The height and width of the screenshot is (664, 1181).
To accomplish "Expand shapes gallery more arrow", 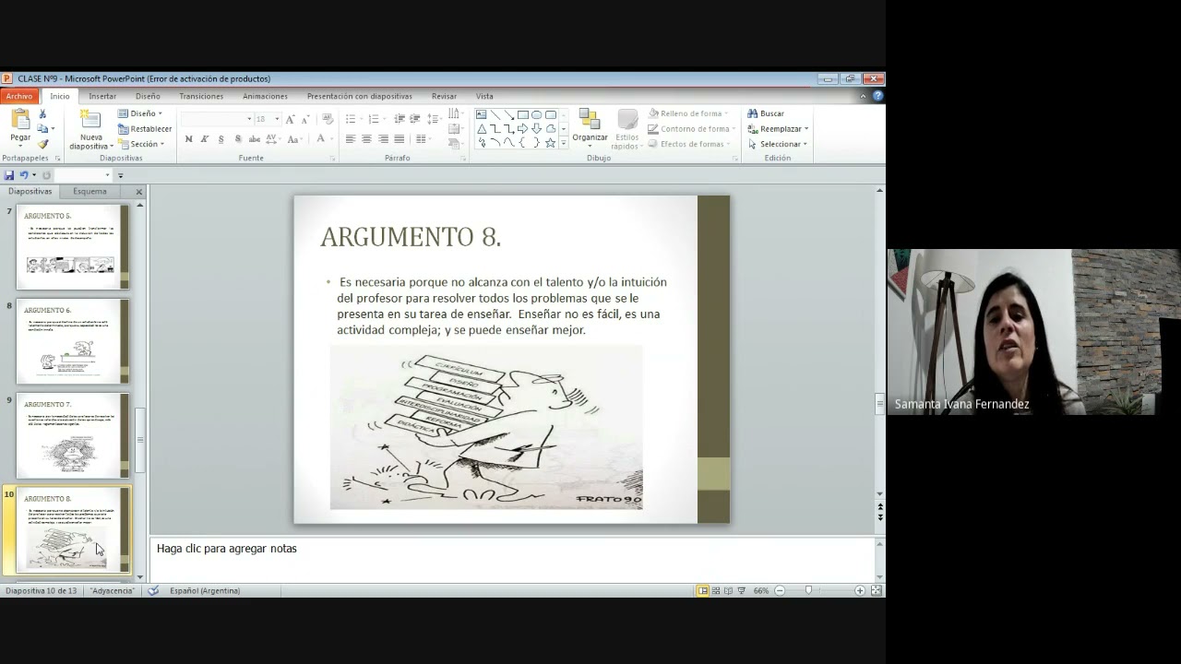I will pos(564,143).
